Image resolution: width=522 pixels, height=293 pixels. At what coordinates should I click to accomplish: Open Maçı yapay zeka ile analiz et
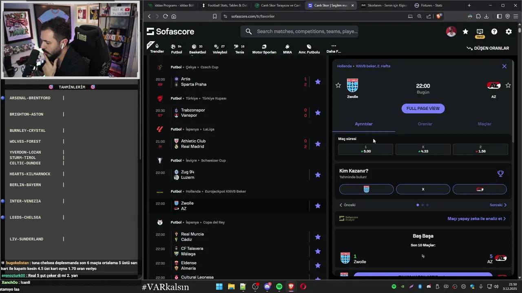[477, 219]
